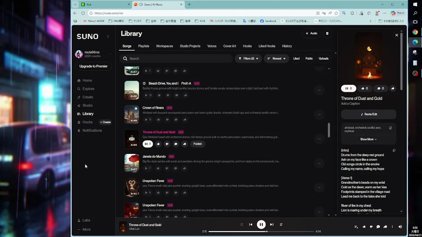Open more options for Beach Drive row
The image size is (422, 237).
319,90
